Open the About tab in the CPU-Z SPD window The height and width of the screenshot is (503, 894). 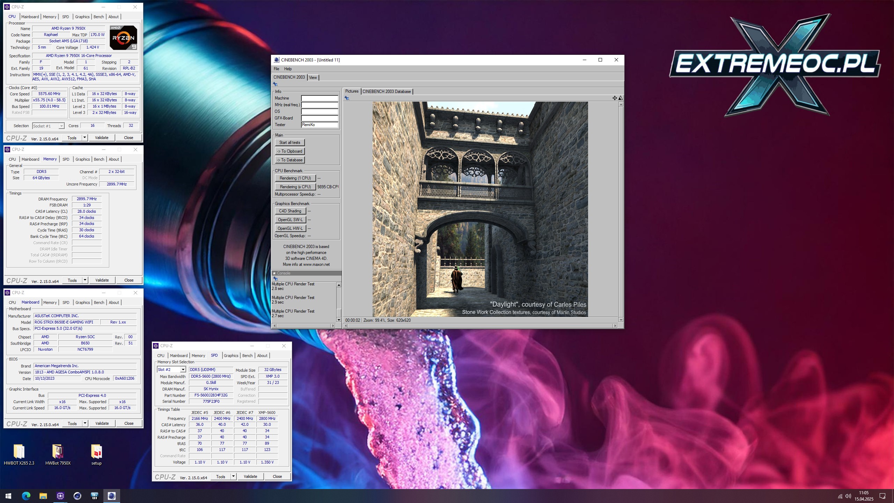tap(262, 356)
